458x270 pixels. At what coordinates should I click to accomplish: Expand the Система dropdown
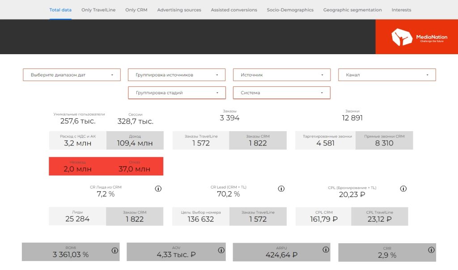[x=282, y=93]
